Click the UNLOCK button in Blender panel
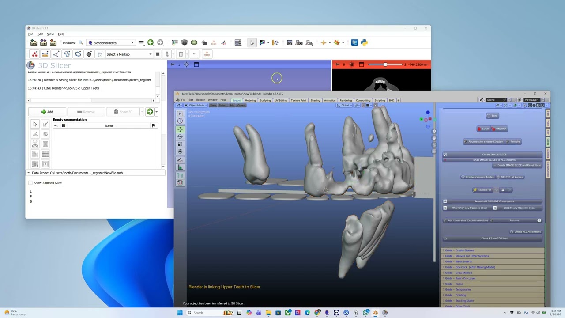The width and height of the screenshot is (565, 318). pos(500,129)
